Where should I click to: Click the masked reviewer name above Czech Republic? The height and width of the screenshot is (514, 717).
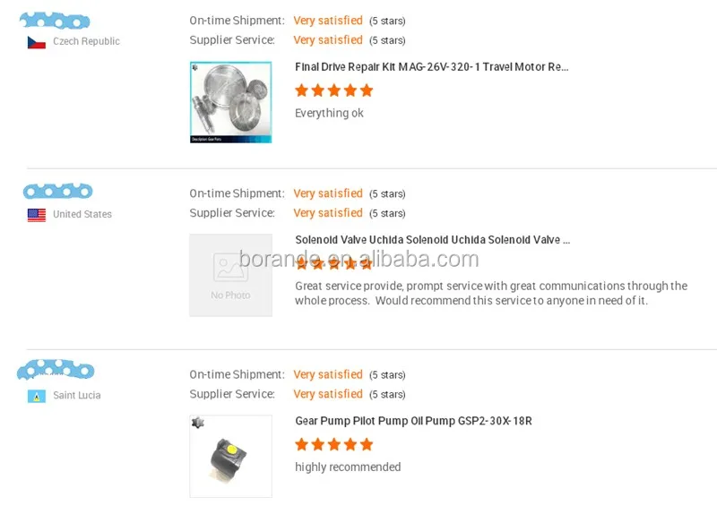(55, 21)
